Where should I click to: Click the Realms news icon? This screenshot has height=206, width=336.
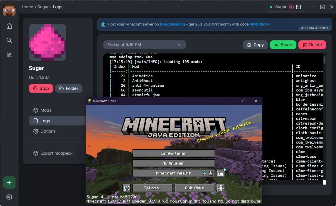[211, 173]
